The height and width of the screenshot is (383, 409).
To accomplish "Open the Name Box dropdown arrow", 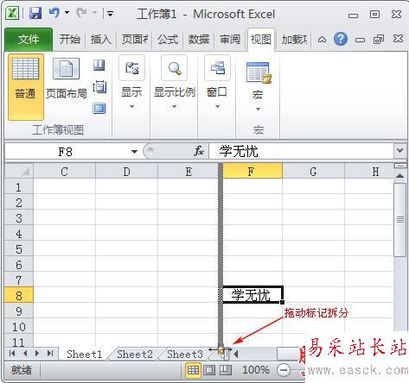I will [x=134, y=152].
